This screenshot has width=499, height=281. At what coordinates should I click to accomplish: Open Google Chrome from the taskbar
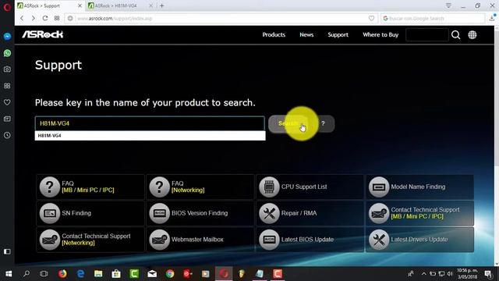tap(170, 274)
